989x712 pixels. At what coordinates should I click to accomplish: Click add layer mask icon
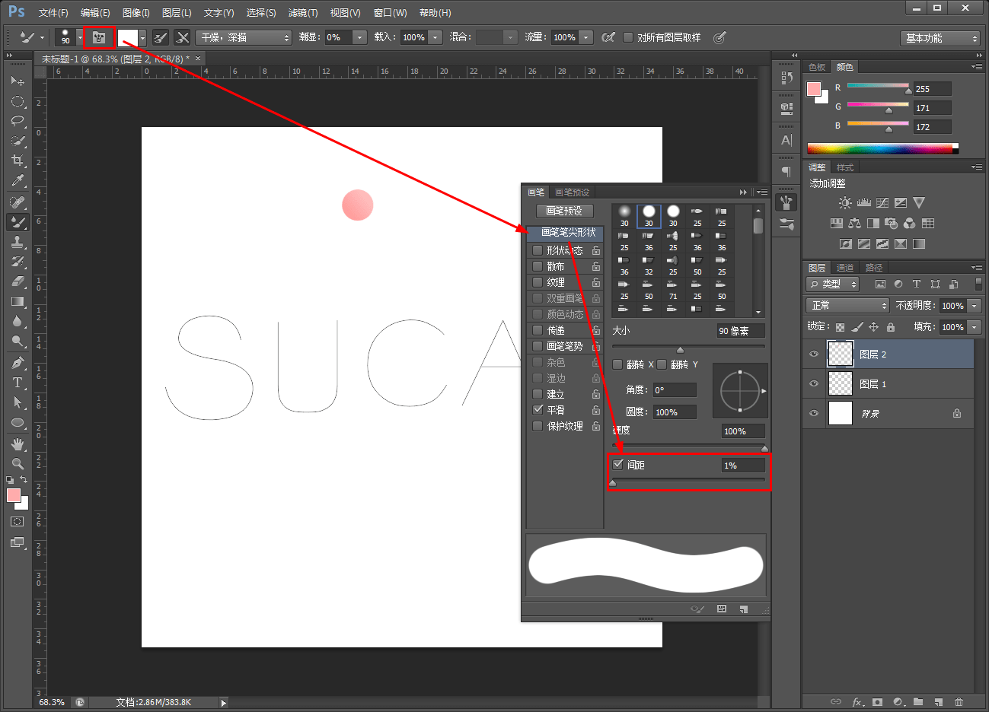point(877,701)
